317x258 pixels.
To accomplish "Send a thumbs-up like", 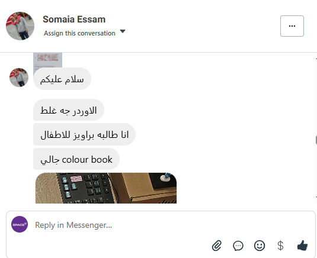I will click(x=302, y=246).
